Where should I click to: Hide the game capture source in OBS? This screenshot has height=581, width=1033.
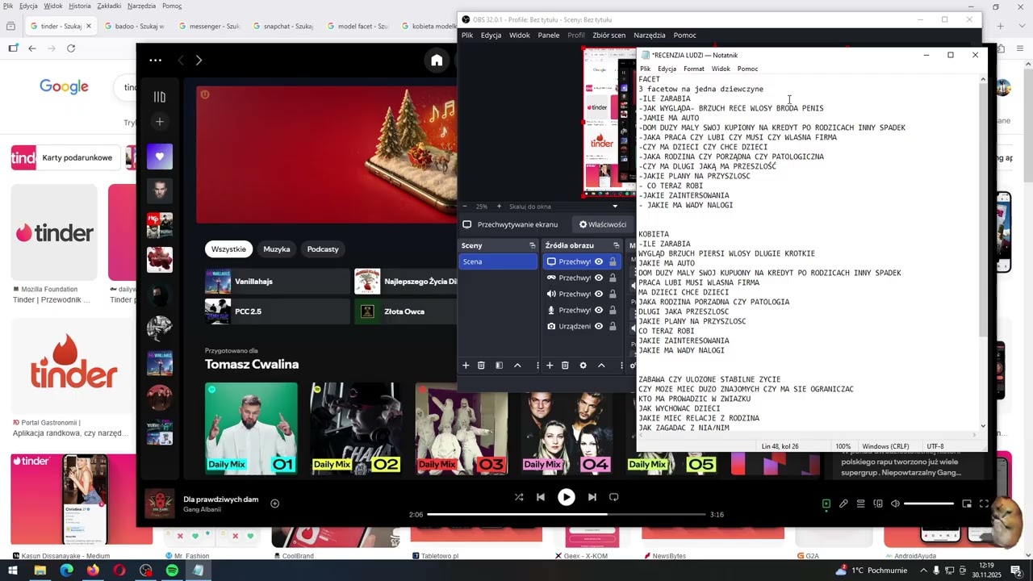(599, 278)
